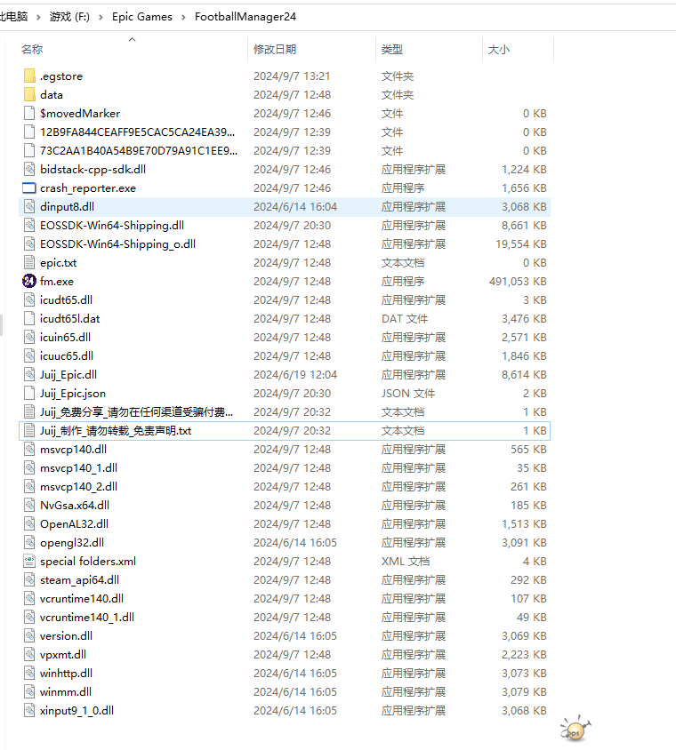Click the 2024/6/19 12:04 date for Juij_Epic.dll
676x750 pixels.
(x=295, y=374)
